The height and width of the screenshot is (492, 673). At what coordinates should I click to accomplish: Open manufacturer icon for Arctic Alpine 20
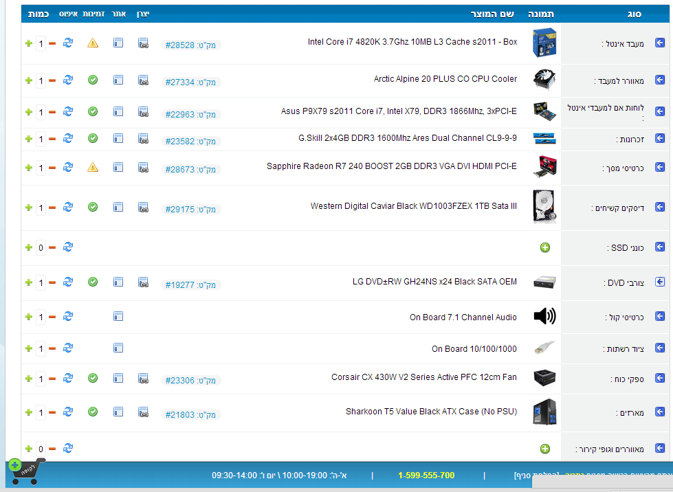[x=144, y=80]
